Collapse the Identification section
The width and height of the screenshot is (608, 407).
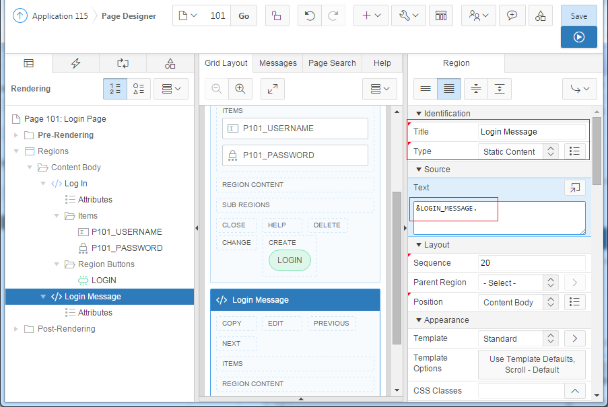point(418,114)
